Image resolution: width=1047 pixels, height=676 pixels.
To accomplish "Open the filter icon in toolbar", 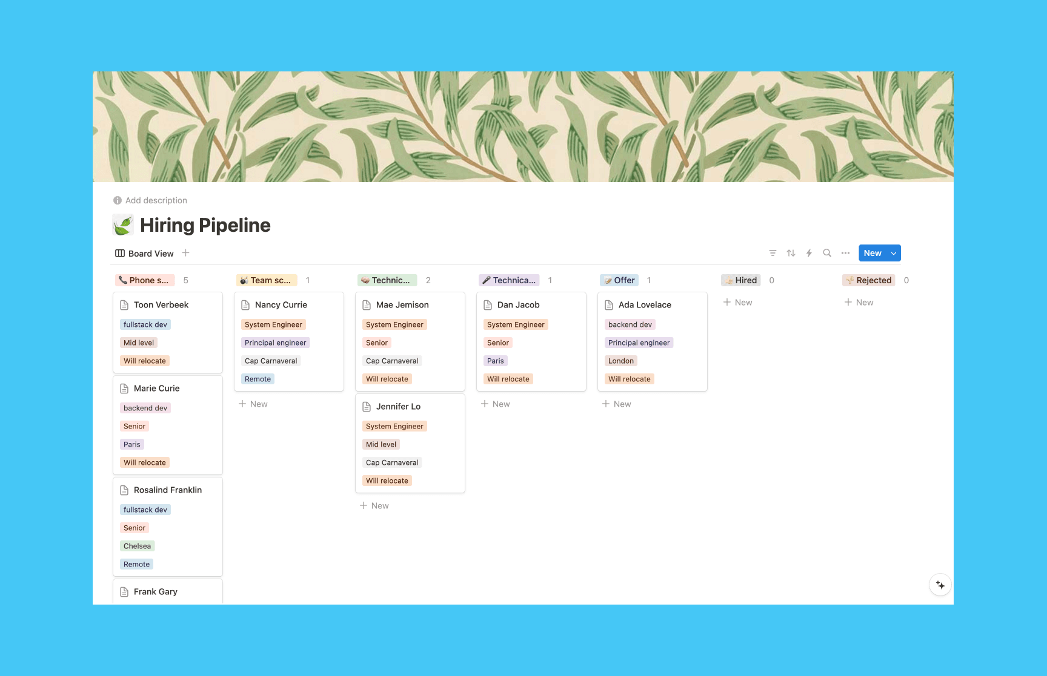I will tap(773, 253).
